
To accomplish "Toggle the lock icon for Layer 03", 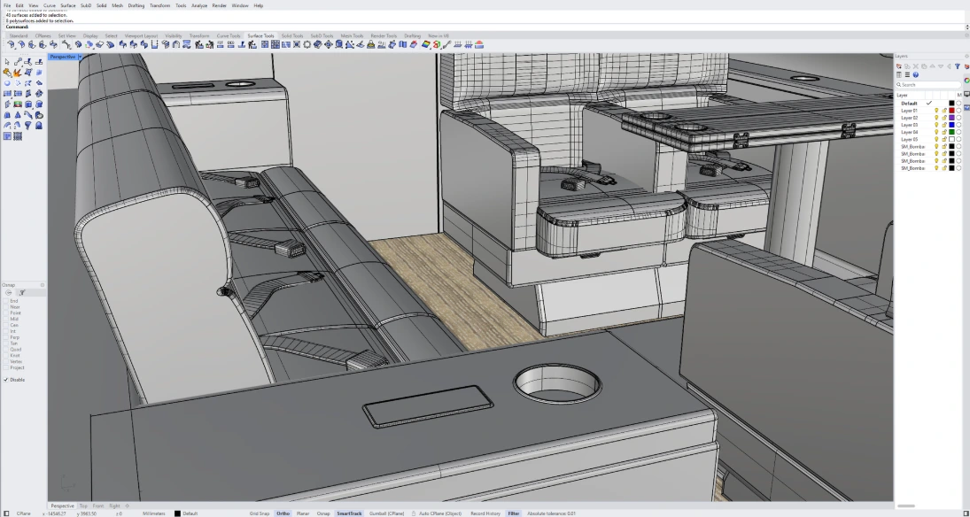I will click(944, 125).
